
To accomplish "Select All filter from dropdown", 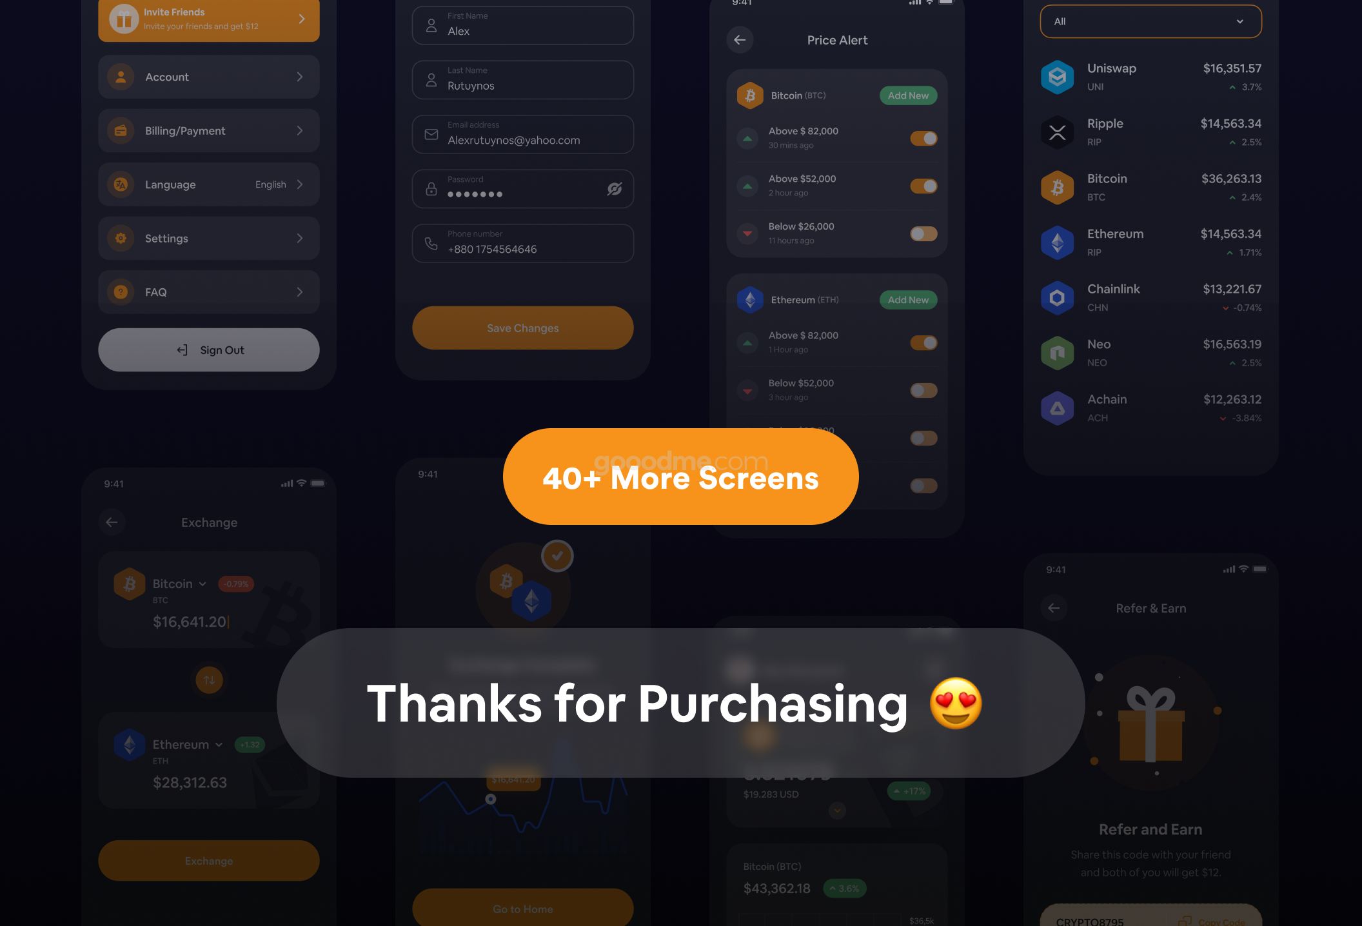I will [1149, 19].
